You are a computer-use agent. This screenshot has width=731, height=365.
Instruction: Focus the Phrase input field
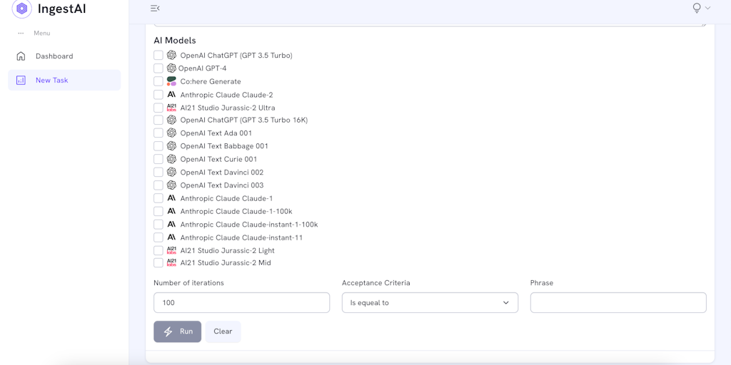pyautogui.click(x=618, y=302)
